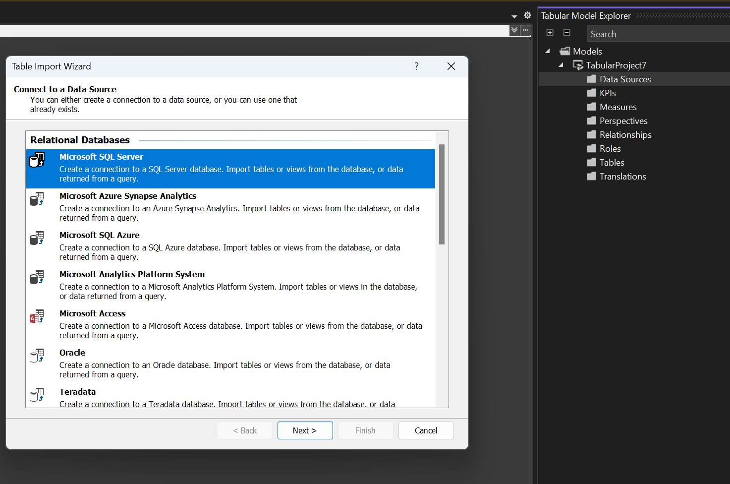Select the Perspectives tree label
This screenshot has height=484, width=730.
(623, 121)
